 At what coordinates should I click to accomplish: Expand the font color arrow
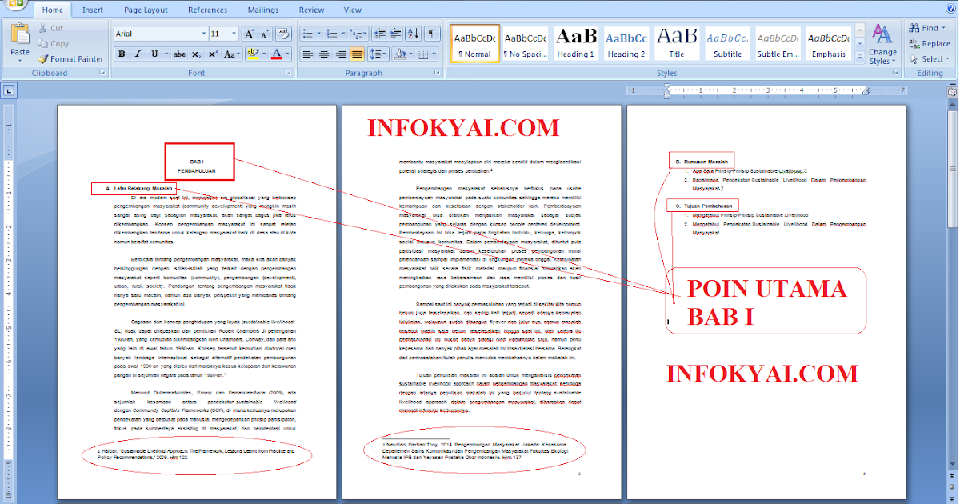tap(287, 54)
